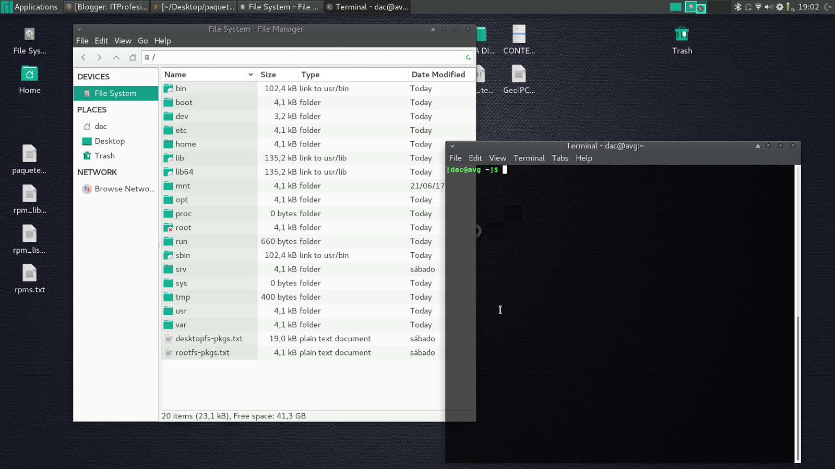Select the boot folder icon
This screenshot has height=469, width=835.
168,102
